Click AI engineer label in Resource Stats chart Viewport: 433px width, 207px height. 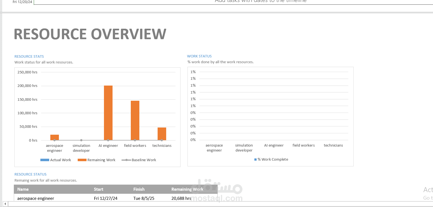coord(108,145)
